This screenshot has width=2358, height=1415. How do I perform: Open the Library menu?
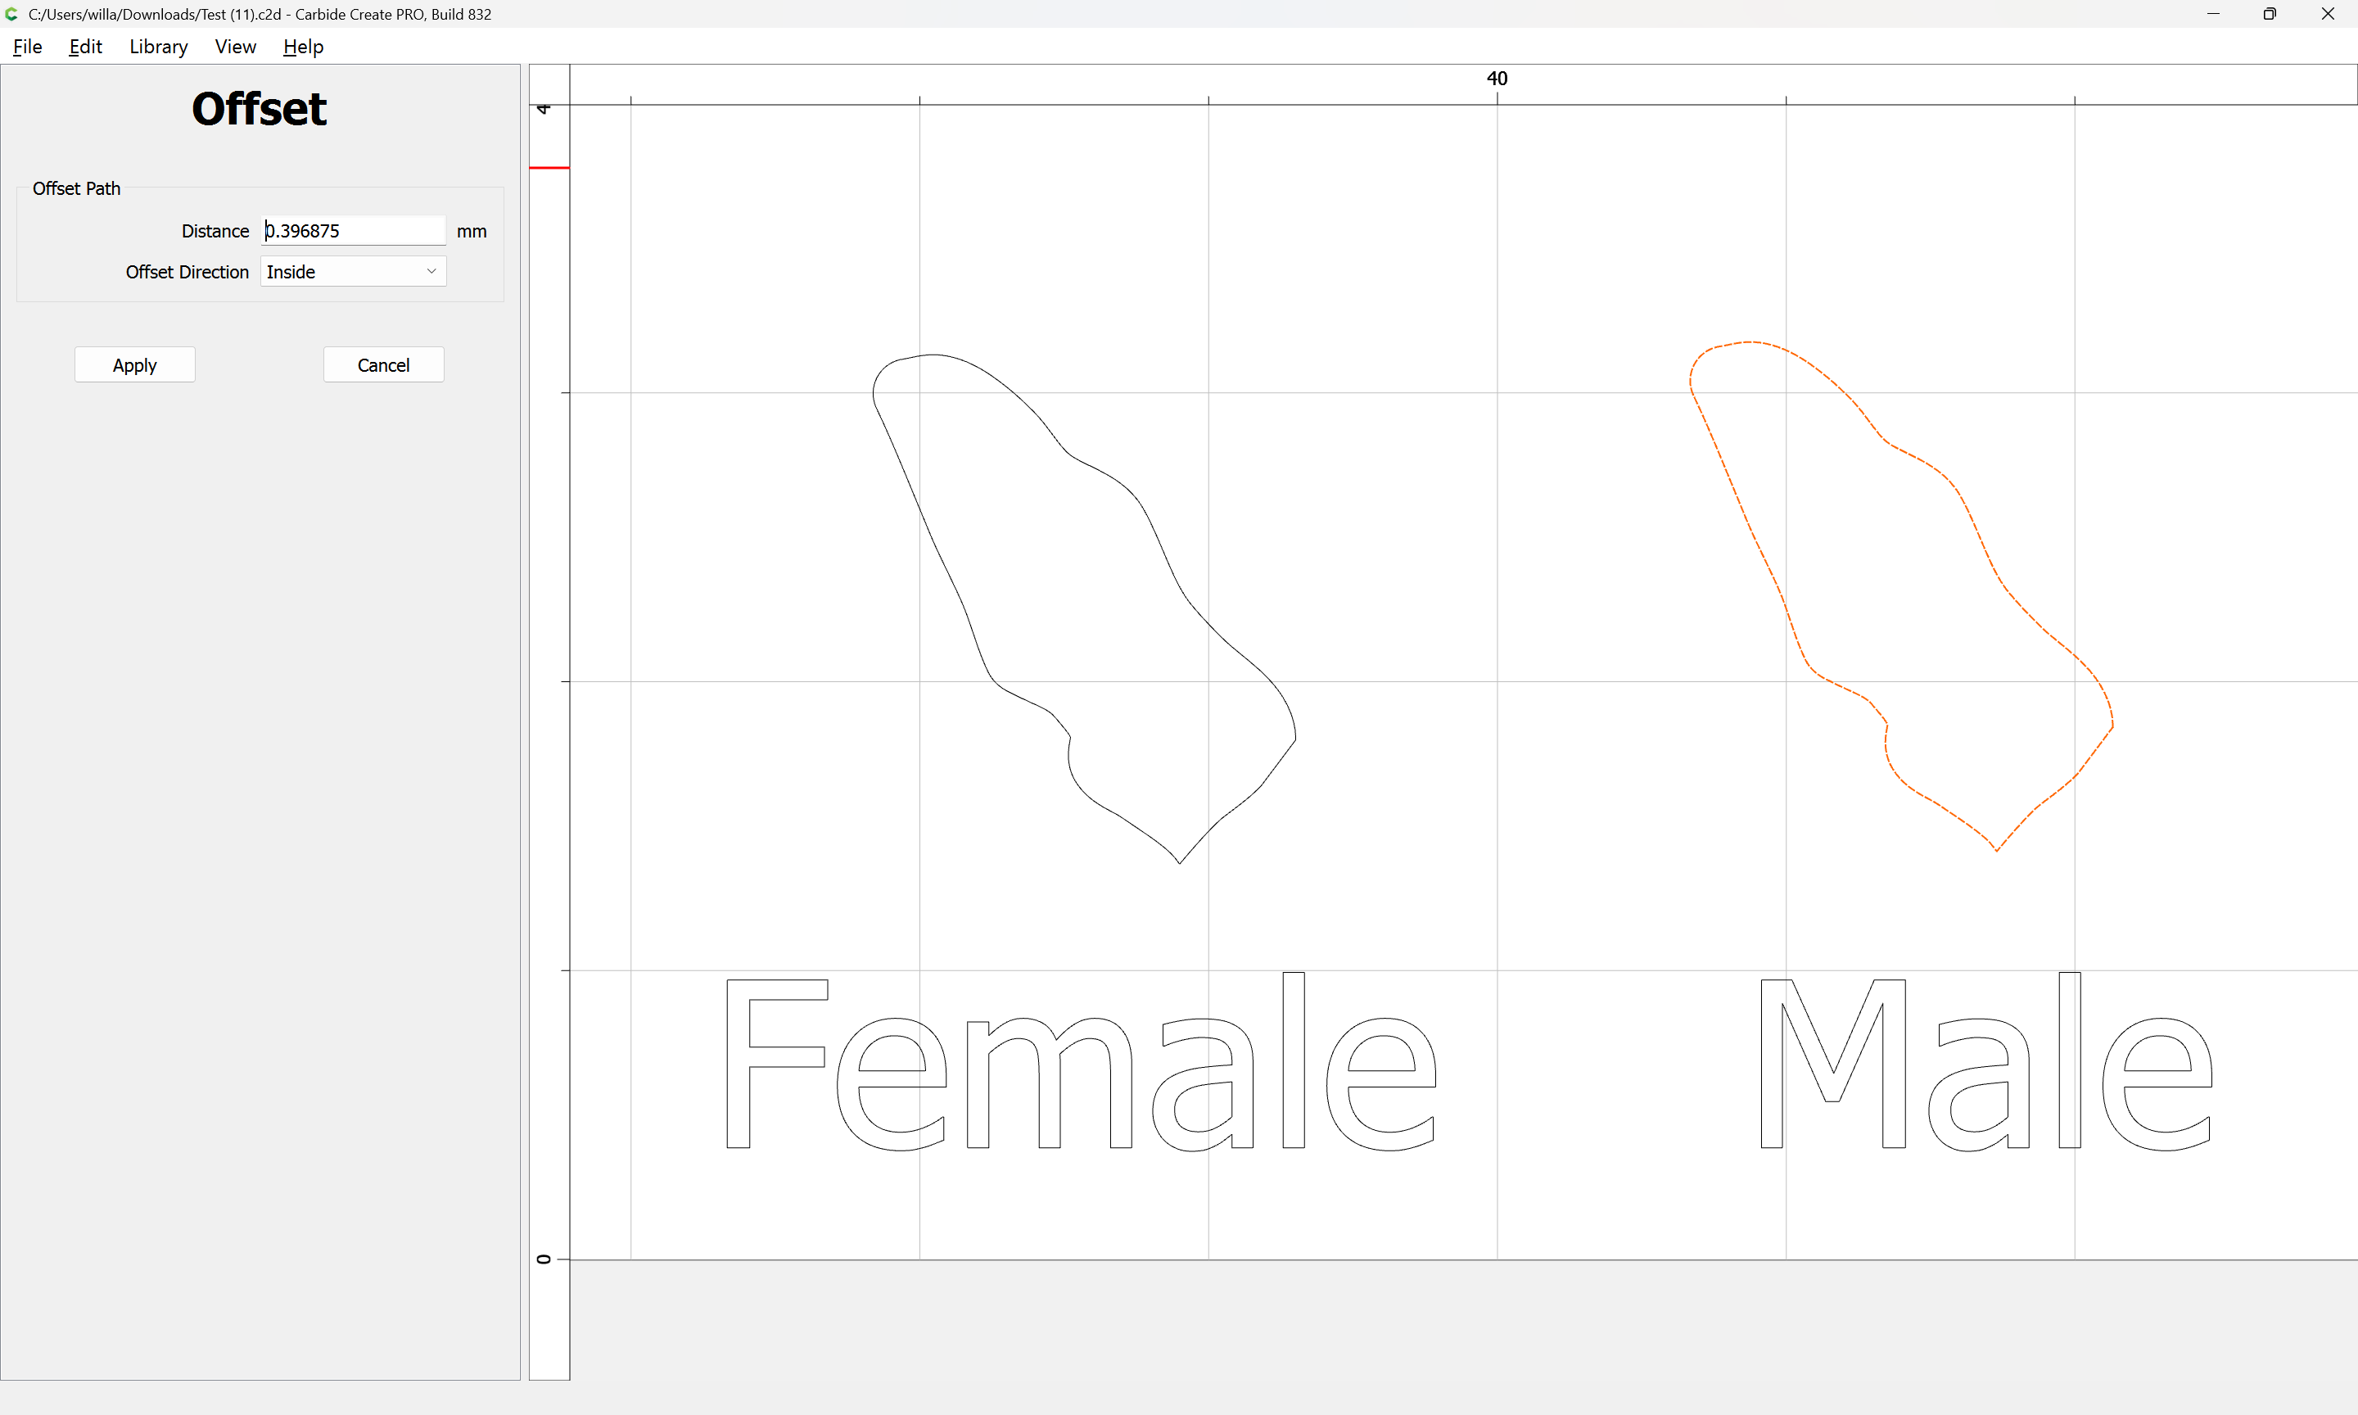(x=158, y=47)
